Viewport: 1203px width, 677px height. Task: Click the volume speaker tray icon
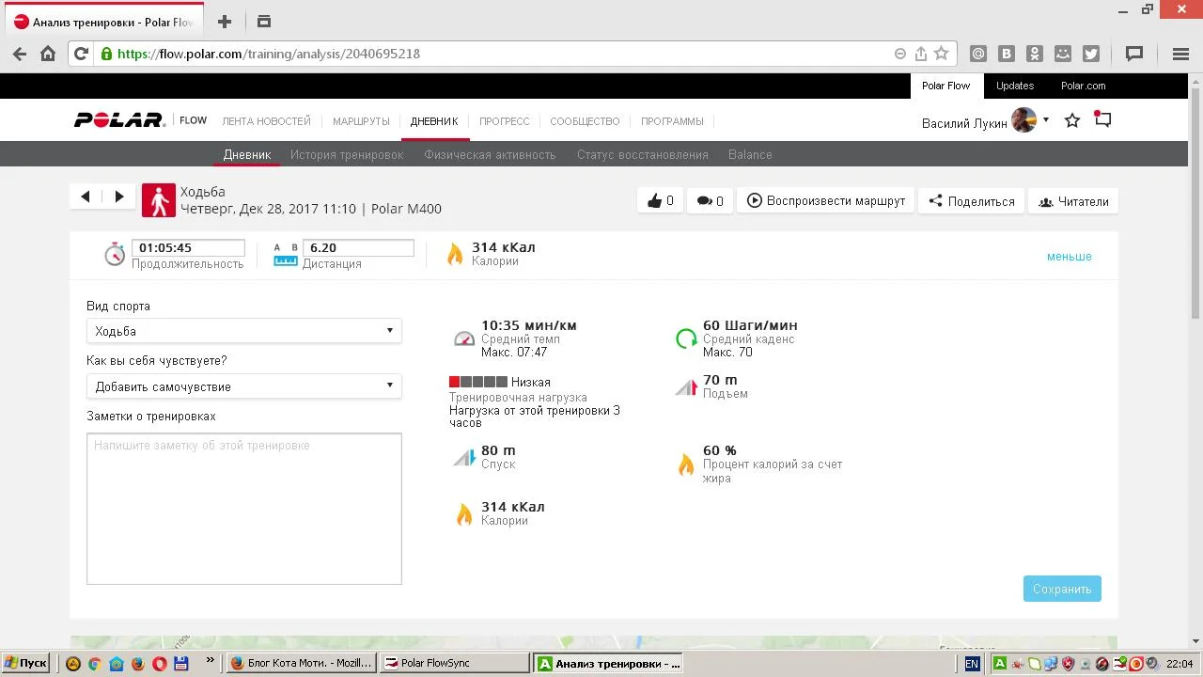click(x=1153, y=663)
